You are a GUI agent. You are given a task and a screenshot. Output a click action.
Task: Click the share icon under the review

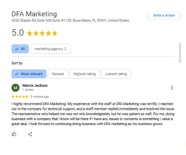point(30,134)
